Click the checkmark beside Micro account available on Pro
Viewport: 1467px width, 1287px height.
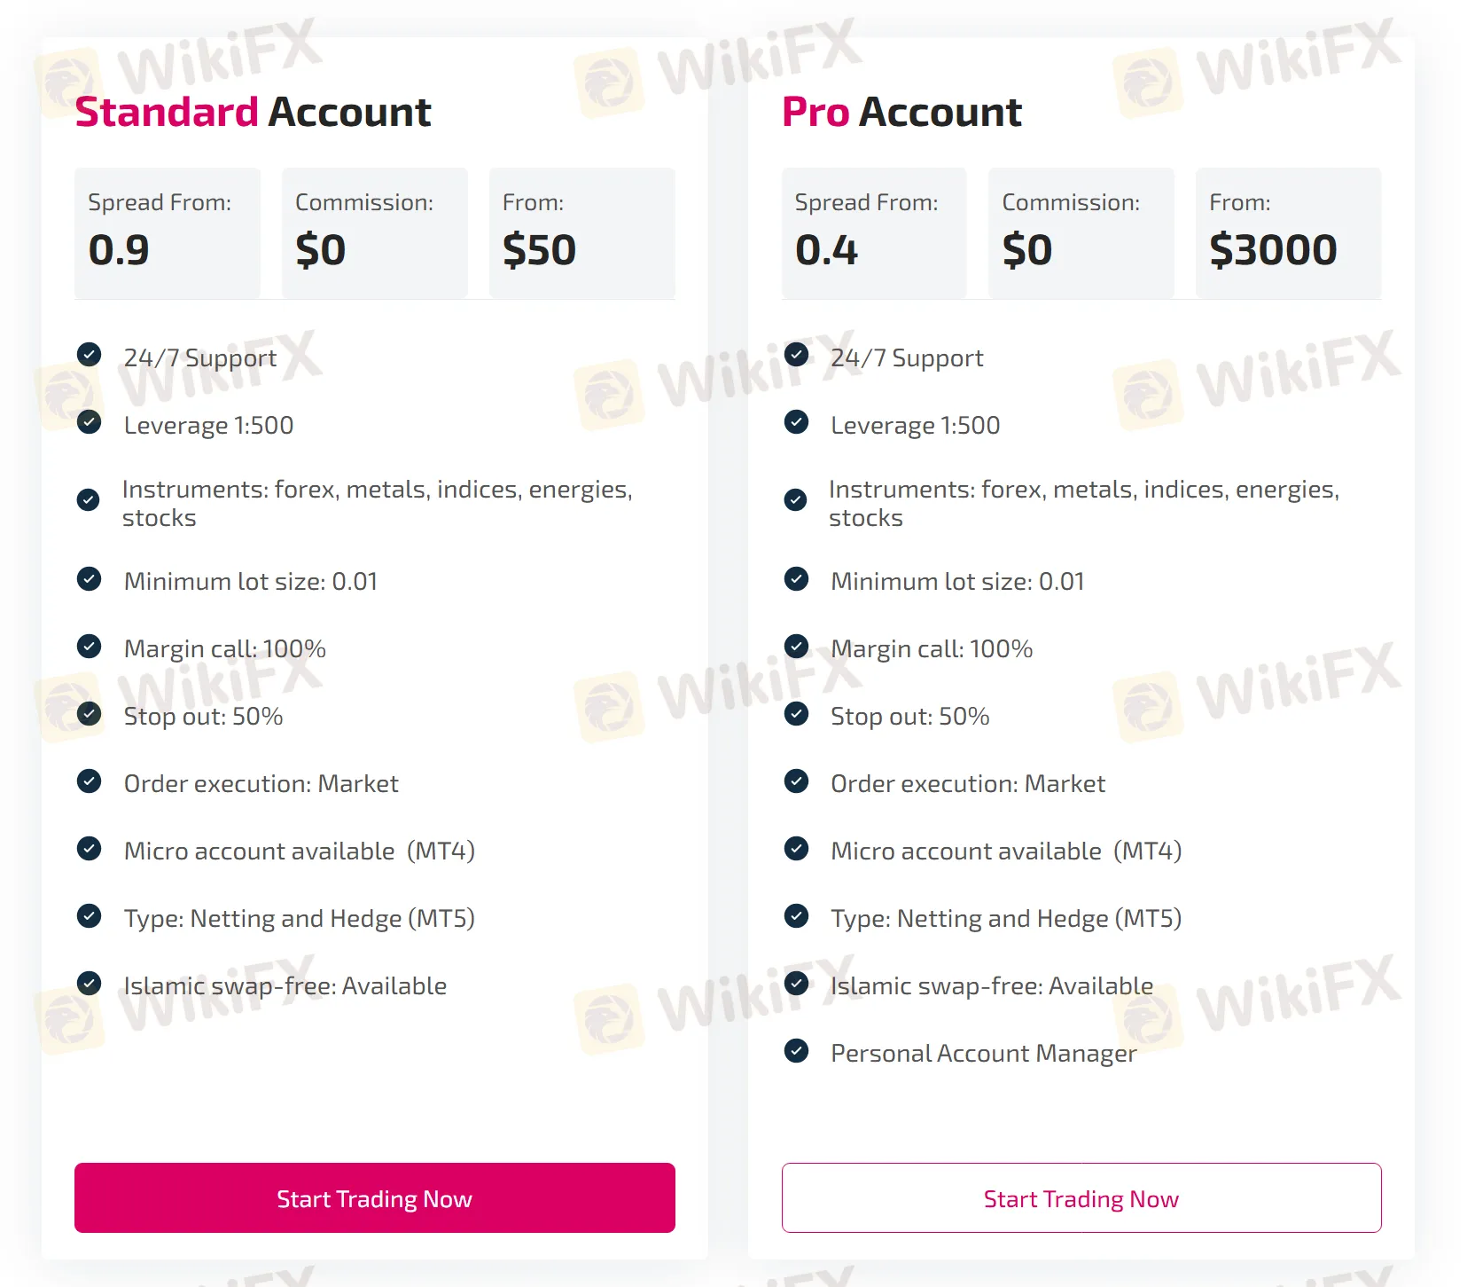(796, 847)
